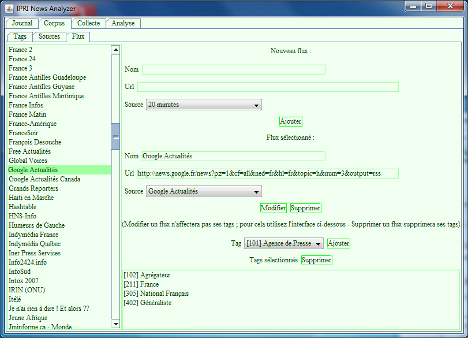
Task: Click scroll down arrow of flux list
Action: 115,324
